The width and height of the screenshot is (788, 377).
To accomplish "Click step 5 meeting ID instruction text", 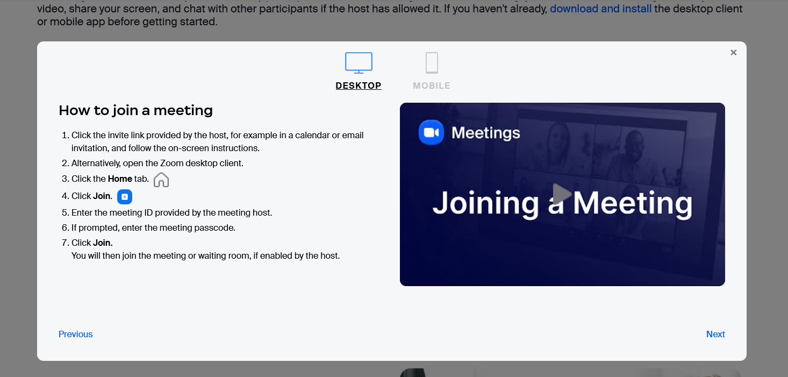I will (171, 212).
